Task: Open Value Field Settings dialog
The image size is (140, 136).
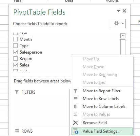Action: 102,131
